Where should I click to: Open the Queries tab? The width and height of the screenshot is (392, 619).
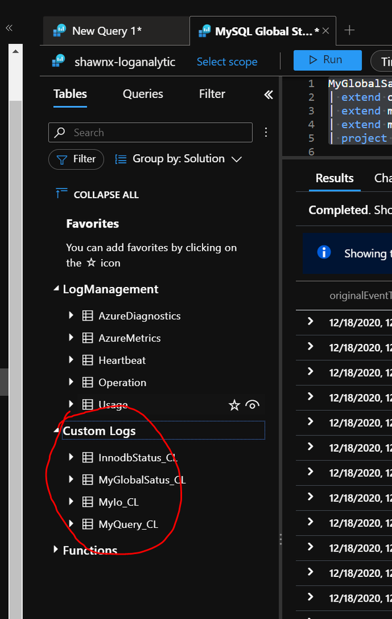point(143,94)
